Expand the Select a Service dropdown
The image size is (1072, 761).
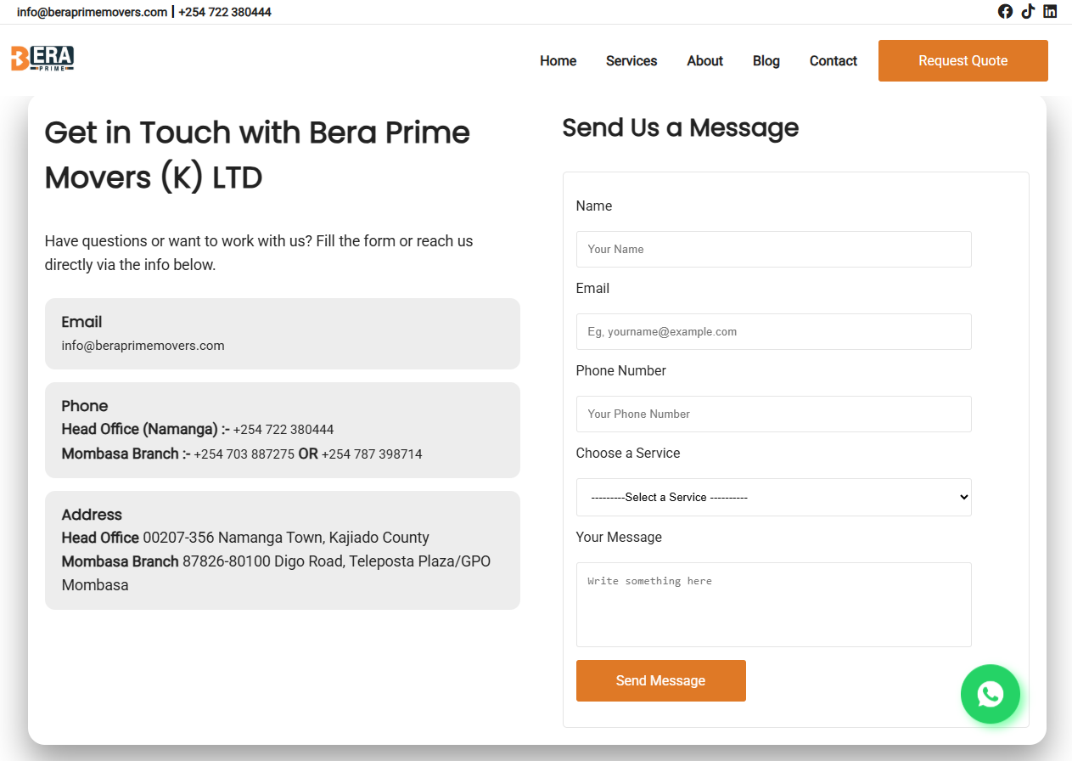773,497
